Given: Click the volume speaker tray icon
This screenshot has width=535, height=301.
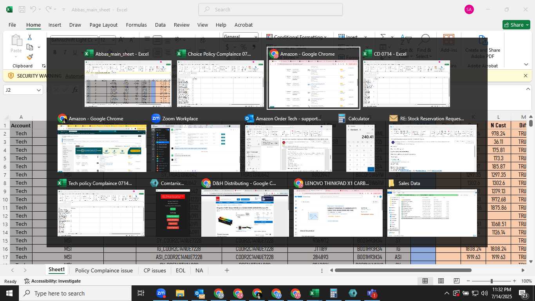Looking at the screenshot, I should pos(485,293).
